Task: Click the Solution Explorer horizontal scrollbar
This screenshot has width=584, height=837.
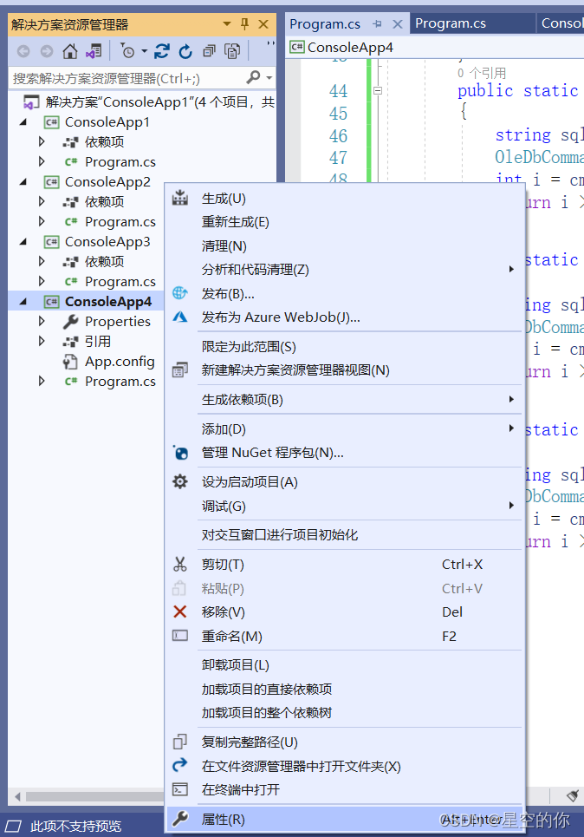Action: tap(94, 796)
